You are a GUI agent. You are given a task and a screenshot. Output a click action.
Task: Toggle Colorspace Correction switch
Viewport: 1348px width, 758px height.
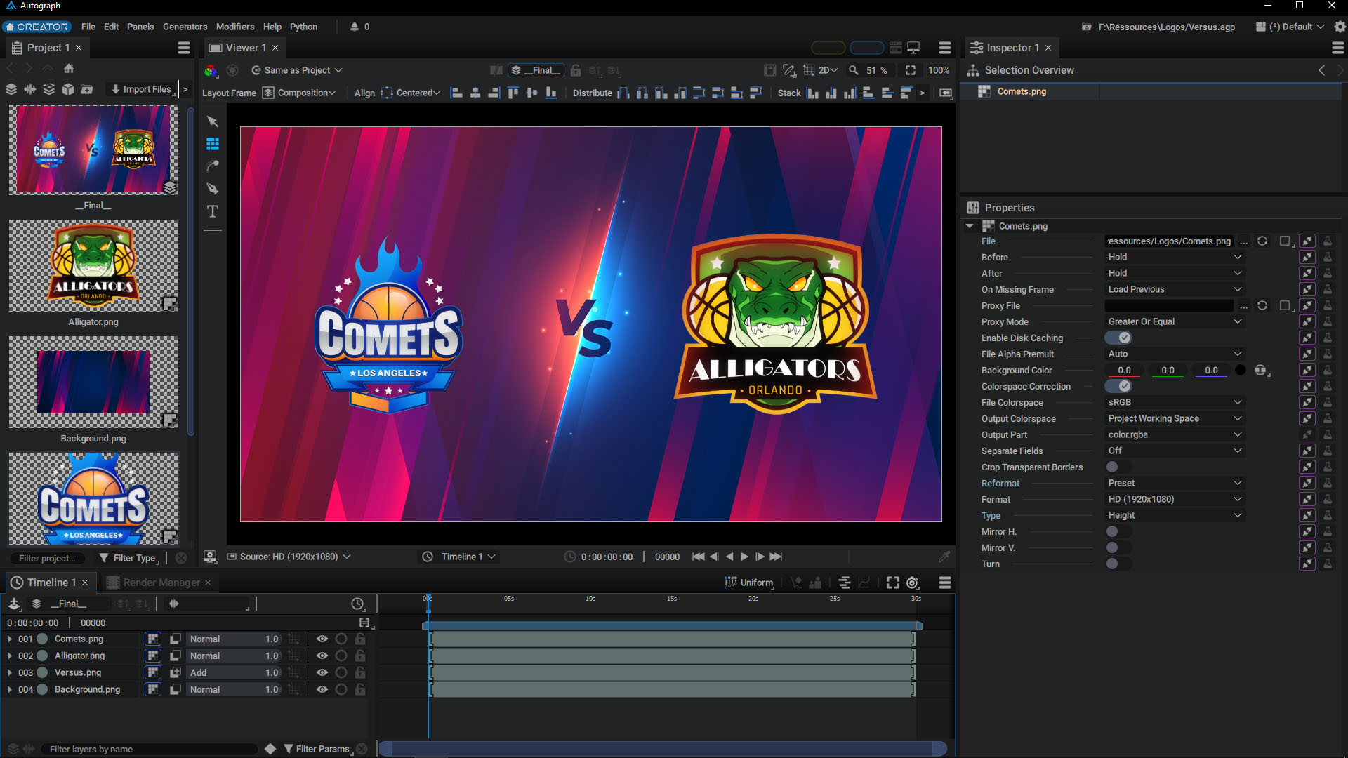click(1118, 386)
